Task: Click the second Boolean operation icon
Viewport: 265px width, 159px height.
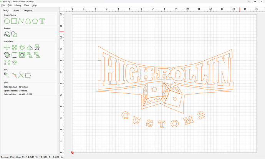Action: click(x=14, y=34)
